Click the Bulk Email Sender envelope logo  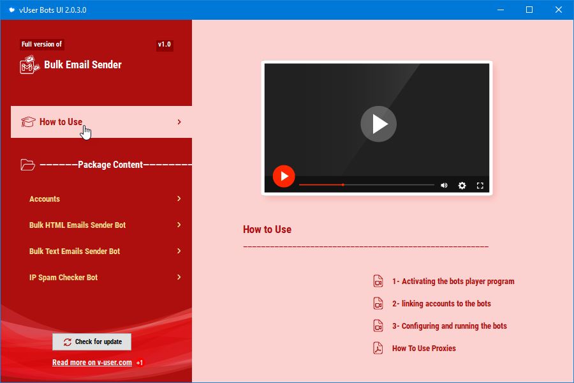pos(29,64)
